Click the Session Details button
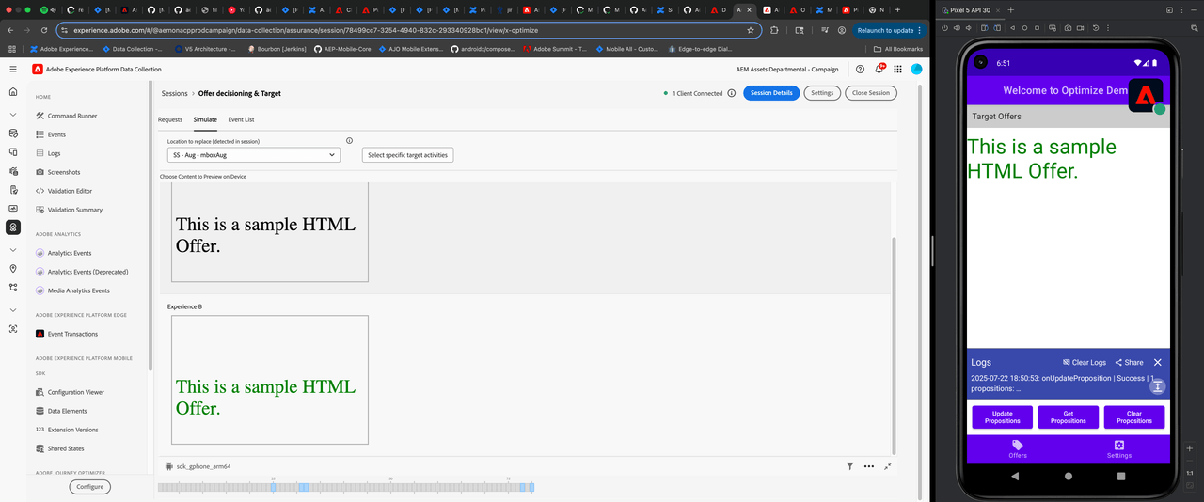 pyautogui.click(x=771, y=93)
